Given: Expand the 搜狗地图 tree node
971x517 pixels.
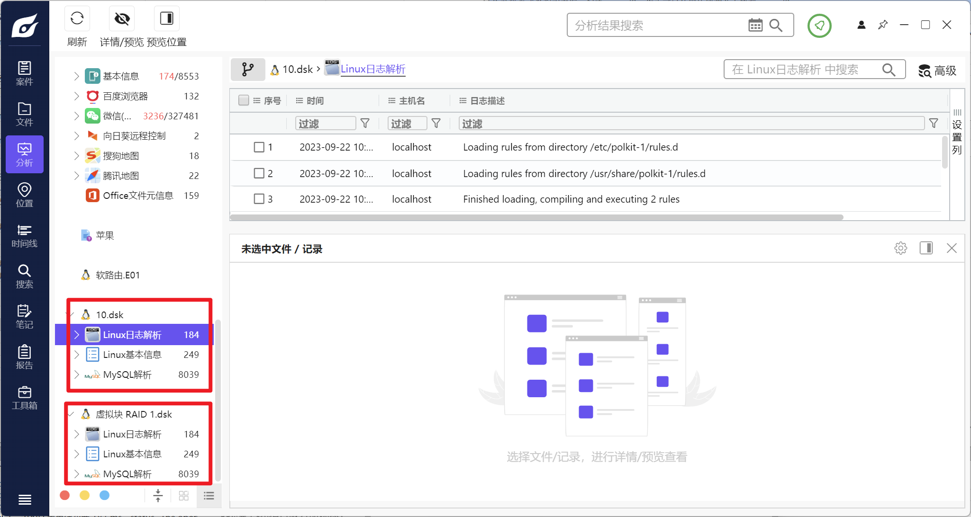Looking at the screenshot, I should pyautogui.click(x=76, y=156).
